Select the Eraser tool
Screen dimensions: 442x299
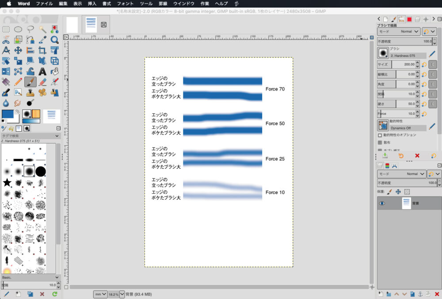[x=42, y=82]
